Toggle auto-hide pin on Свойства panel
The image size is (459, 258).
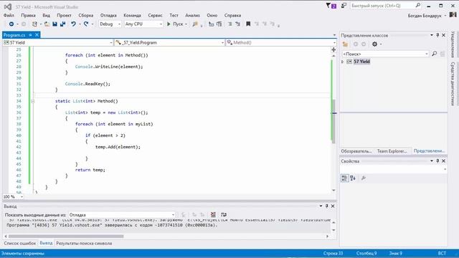click(437, 161)
